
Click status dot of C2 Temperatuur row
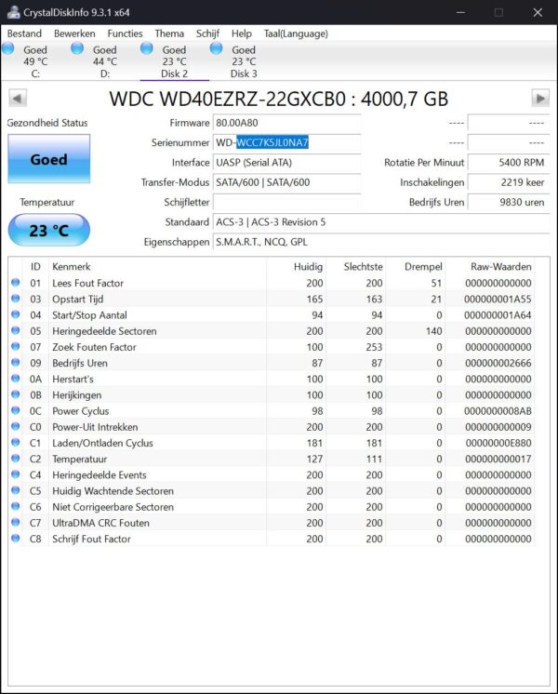coord(16,458)
